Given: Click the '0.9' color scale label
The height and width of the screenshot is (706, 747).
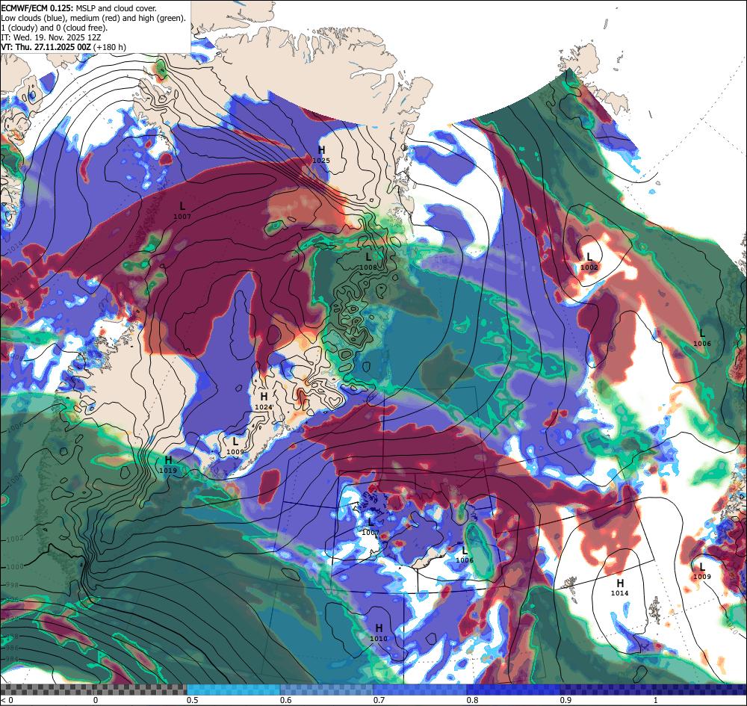Looking at the screenshot, I should point(566,700).
